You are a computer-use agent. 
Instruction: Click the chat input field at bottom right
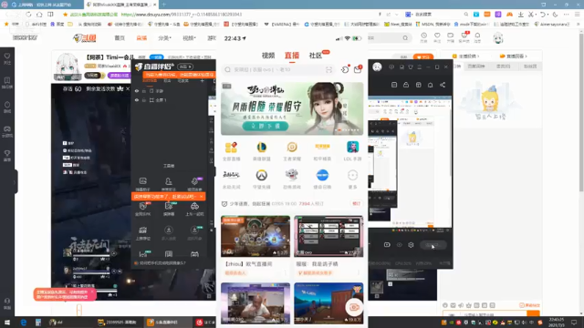click(x=485, y=314)
